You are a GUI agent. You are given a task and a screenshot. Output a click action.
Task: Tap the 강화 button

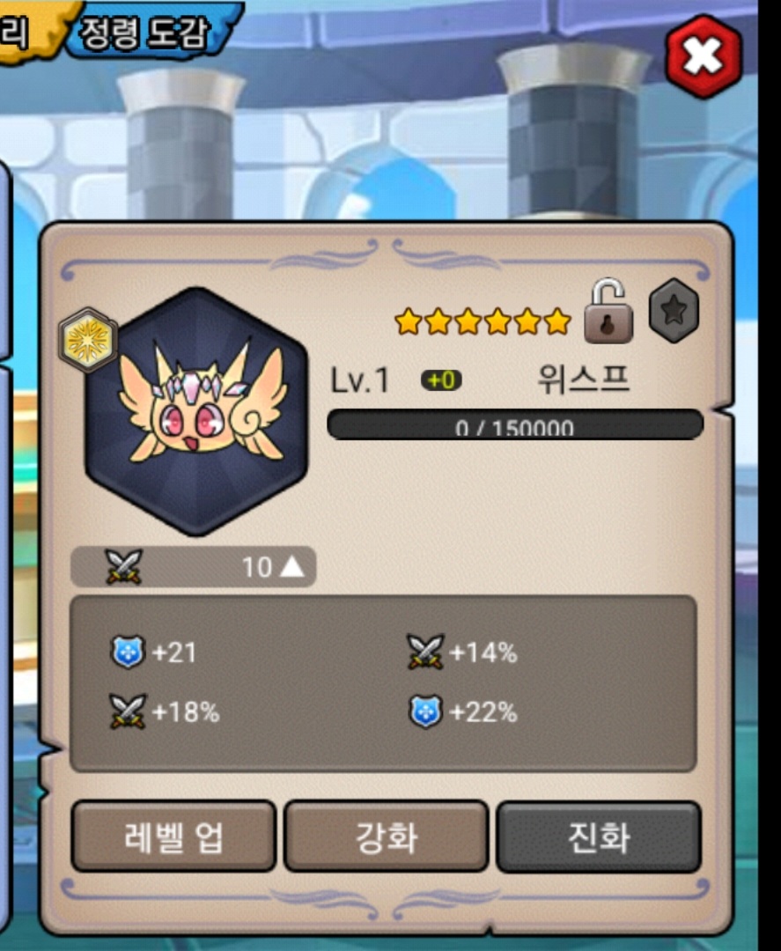coord(387,837)
